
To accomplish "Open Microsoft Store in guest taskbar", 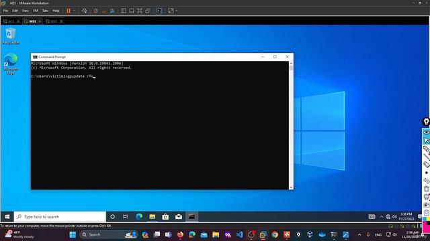I will coord(165,217).
